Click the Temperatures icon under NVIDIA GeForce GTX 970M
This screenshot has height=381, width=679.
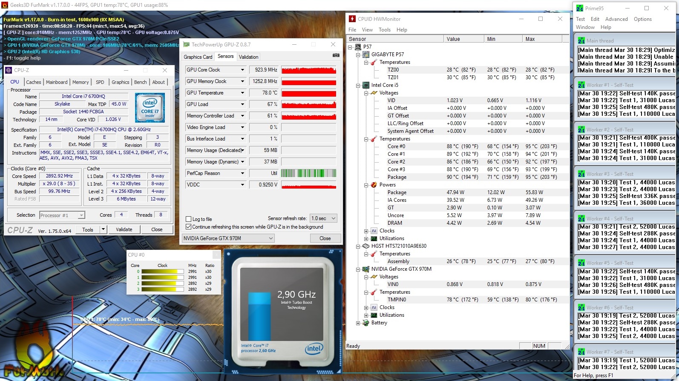click(374, 292)
